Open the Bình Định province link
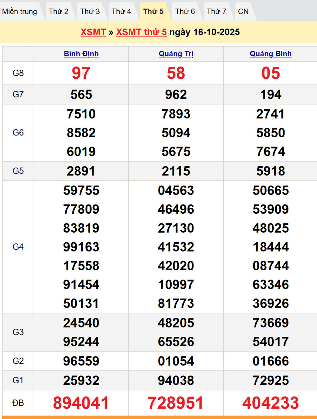Image resolution: width=317 pixels, height=419 pixels. pyautogui.click(x=81, y=54)
